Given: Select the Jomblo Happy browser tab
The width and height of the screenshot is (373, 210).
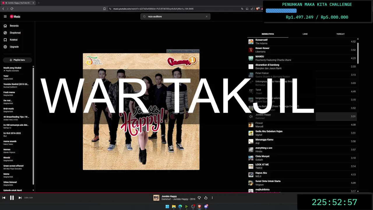Looking at the screenshot, I should tap(18, 3).
